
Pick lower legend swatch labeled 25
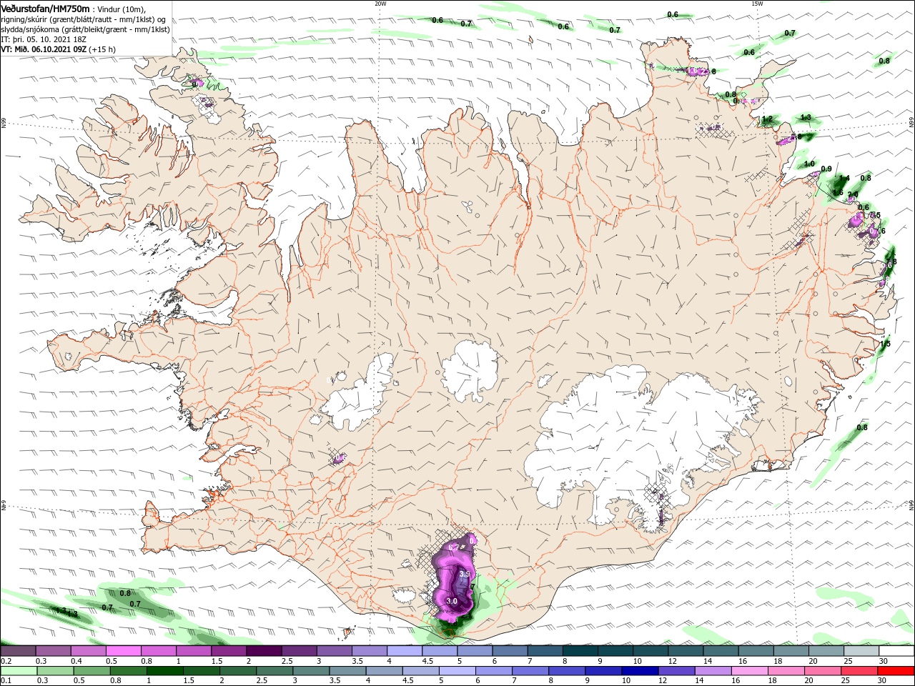click(860, 671)
